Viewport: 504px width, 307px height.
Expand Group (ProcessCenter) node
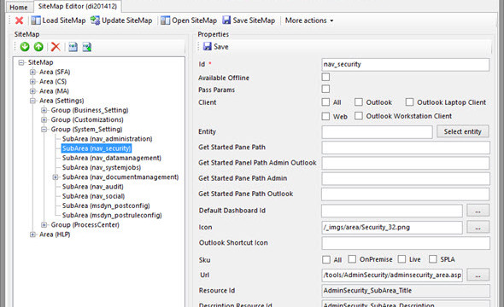pyautogui.click(x=44, y=225)
